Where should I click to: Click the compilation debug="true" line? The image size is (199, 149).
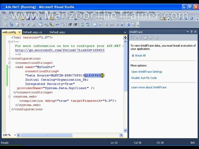(x=68, y=101)
